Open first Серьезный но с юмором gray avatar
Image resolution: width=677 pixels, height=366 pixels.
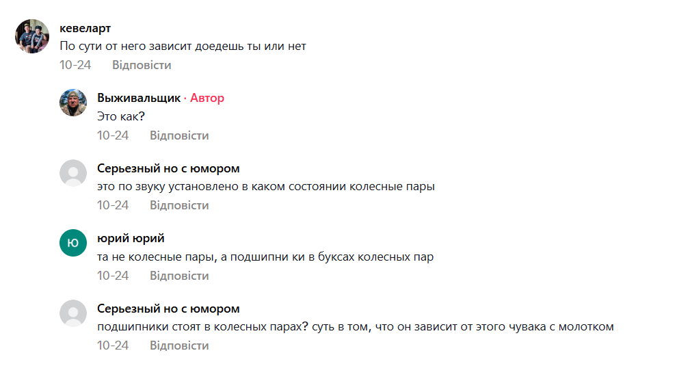(x=73, y=173)
